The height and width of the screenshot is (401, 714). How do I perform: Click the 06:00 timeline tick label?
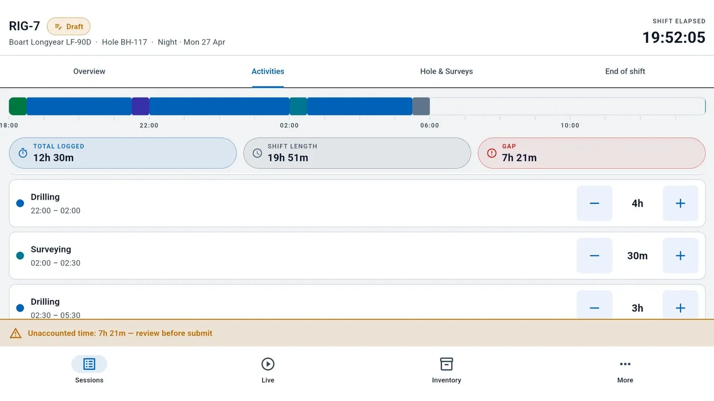click(430, 125)
